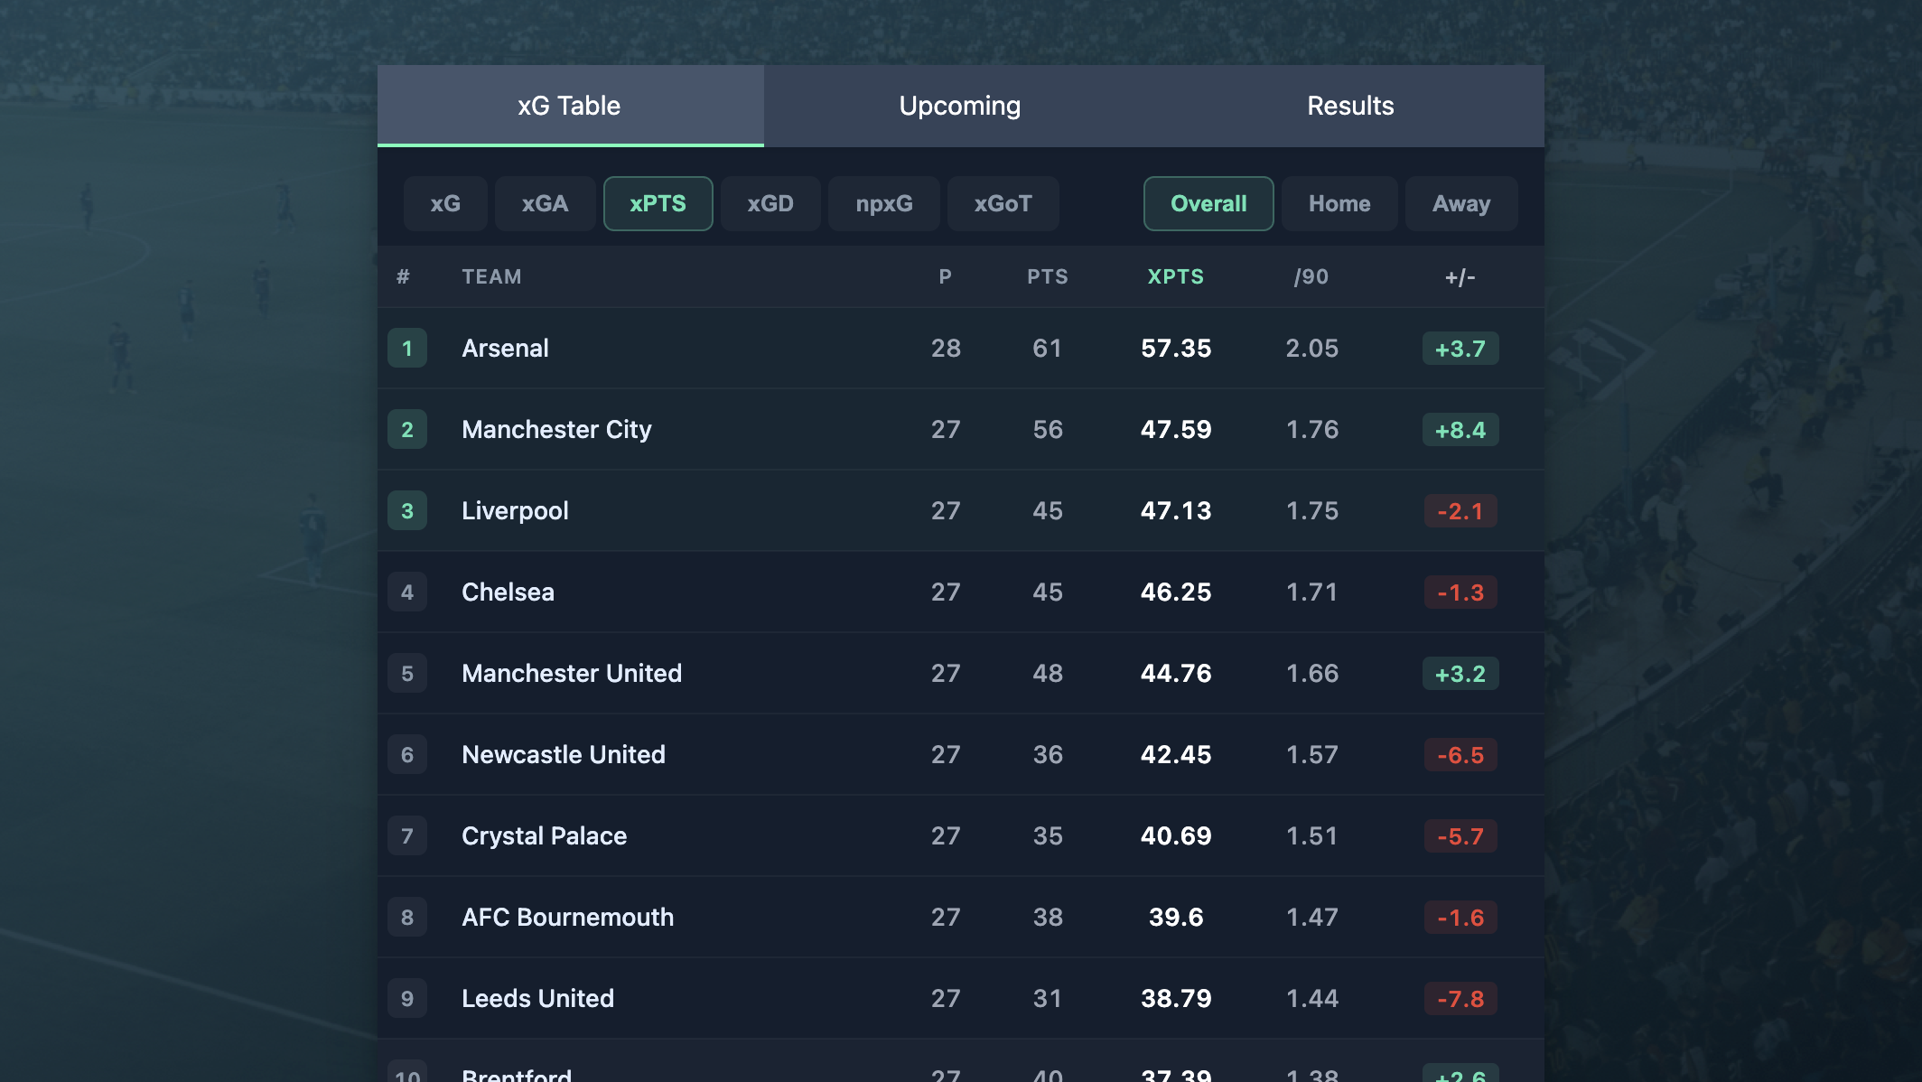Select the xGoT metric button
Screen dimensions: 1922x1082
[1003, 204]
